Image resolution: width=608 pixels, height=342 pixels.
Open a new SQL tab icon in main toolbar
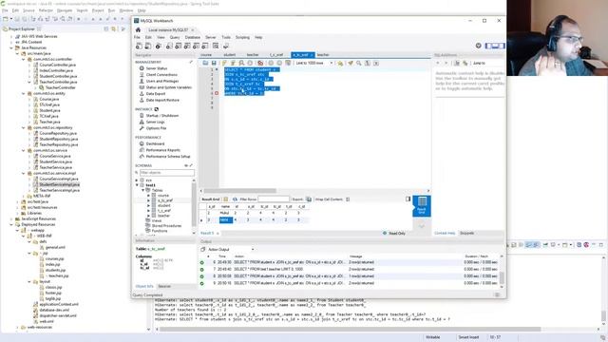tap(139, 47)
